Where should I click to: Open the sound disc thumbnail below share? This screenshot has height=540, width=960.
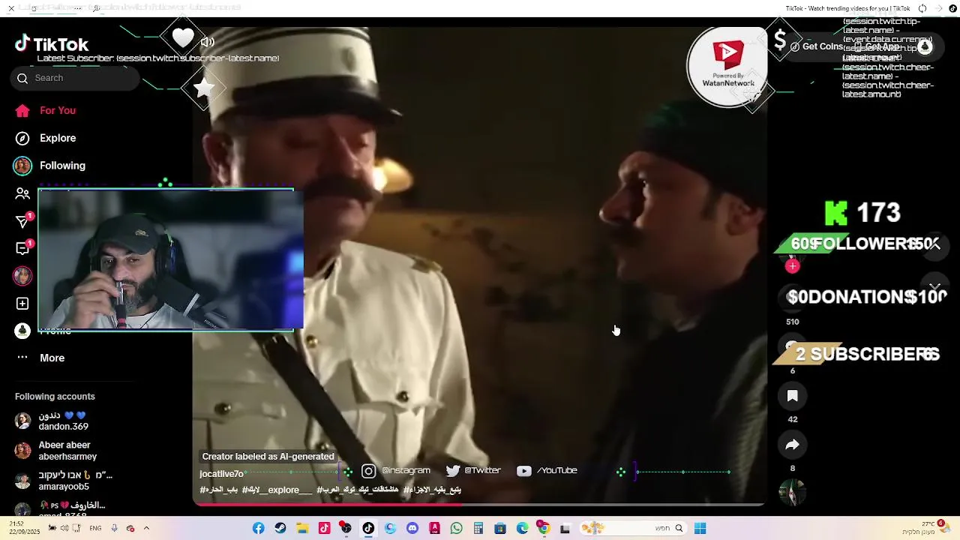coord(793,493)
